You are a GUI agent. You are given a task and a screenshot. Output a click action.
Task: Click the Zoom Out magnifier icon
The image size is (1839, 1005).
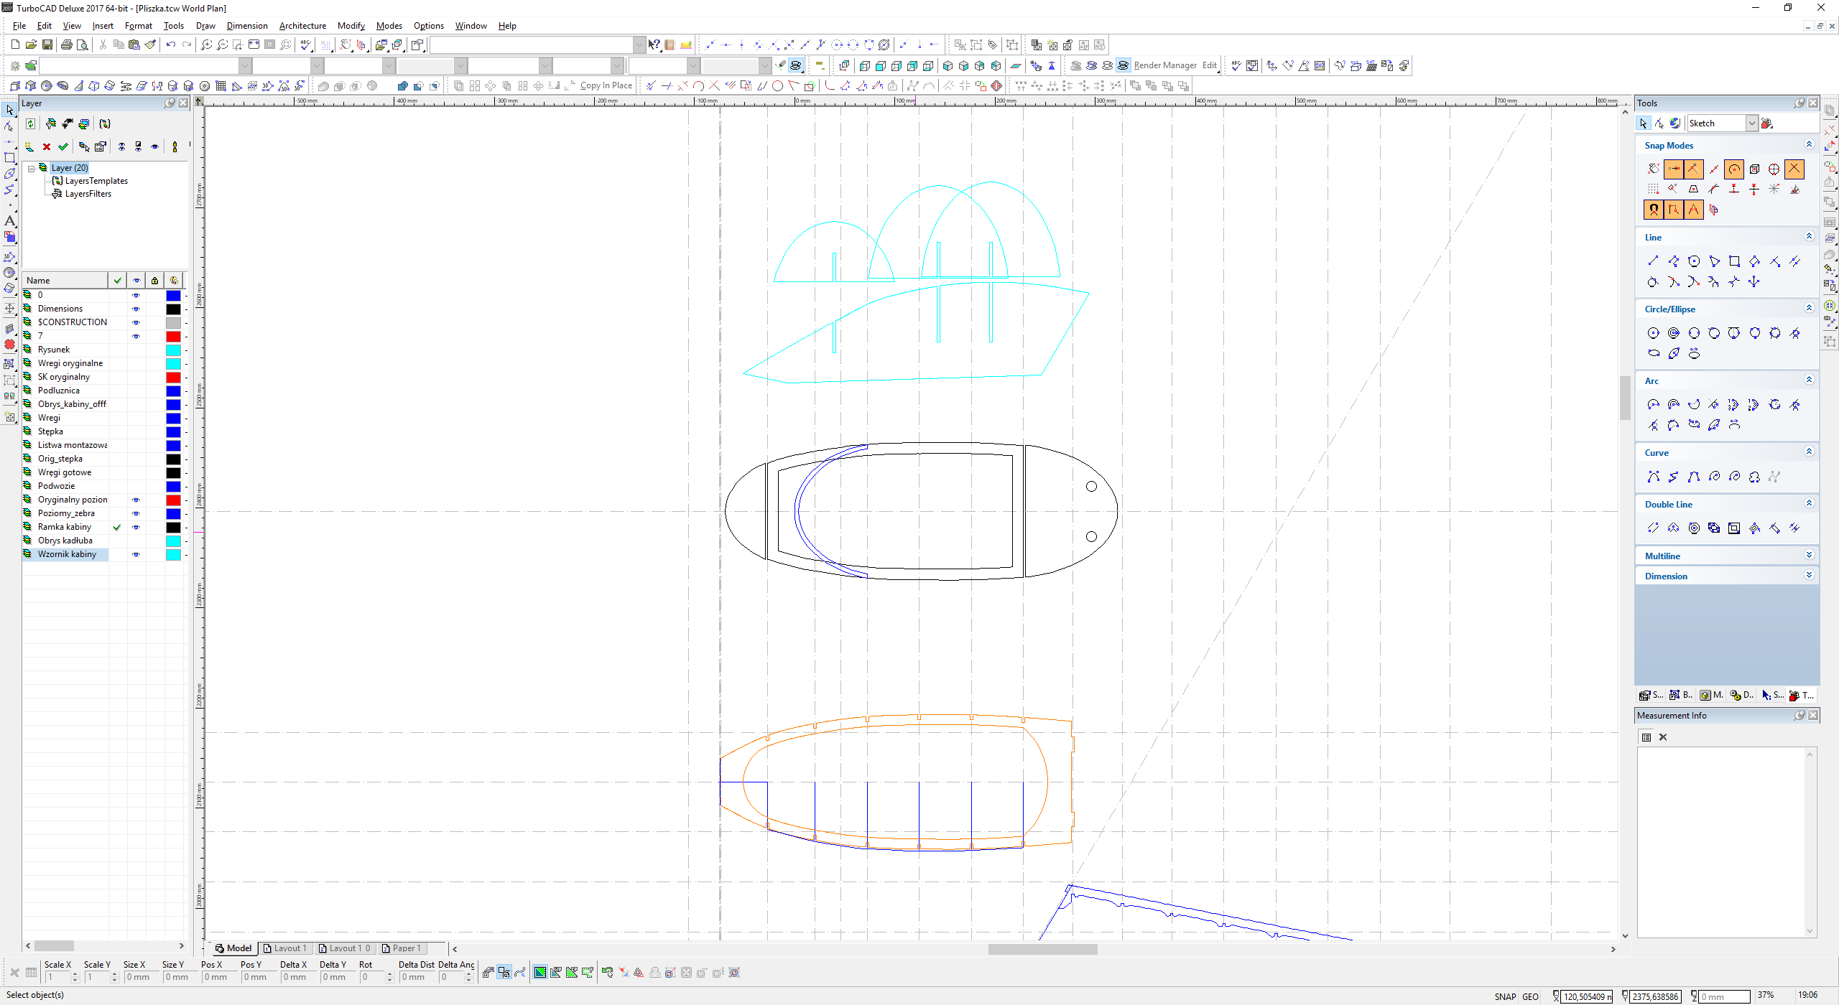[x=223, y=45]
